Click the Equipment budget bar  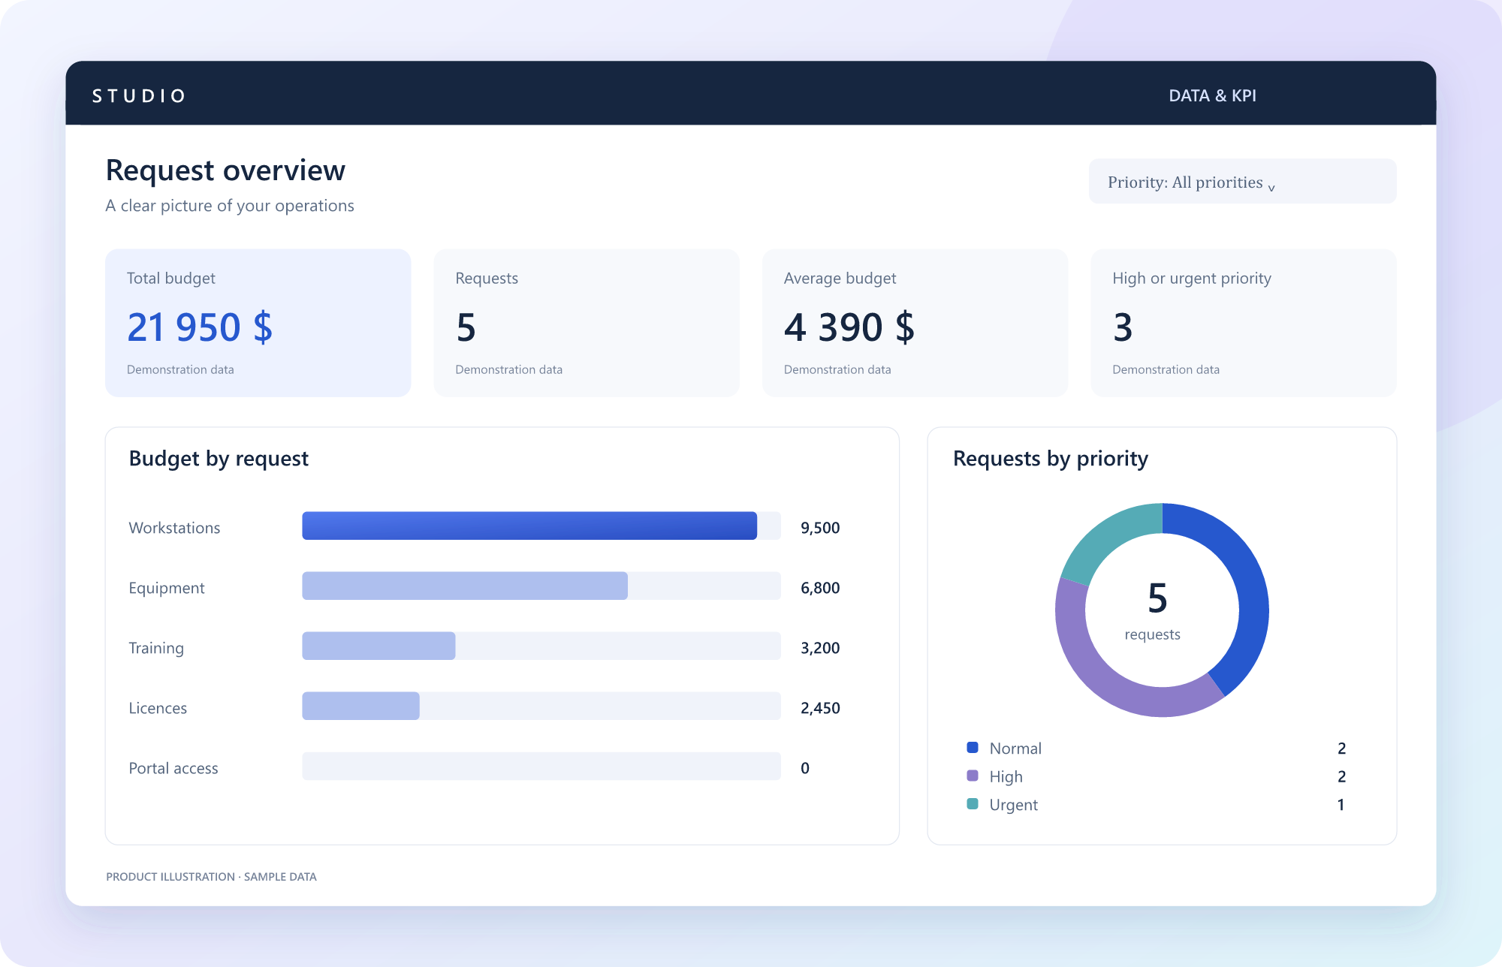point(465,586)
